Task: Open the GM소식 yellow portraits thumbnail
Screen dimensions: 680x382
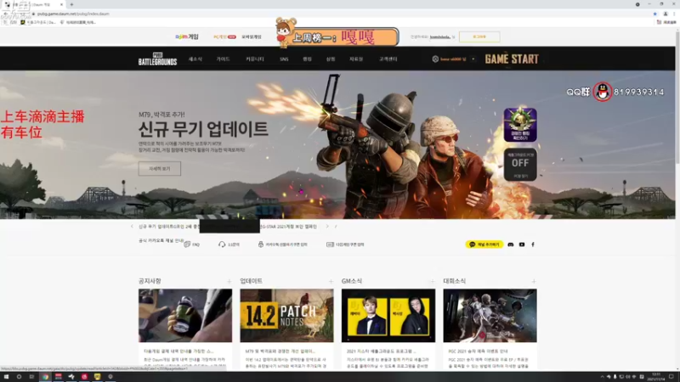Action: click(x=388, y=316)
